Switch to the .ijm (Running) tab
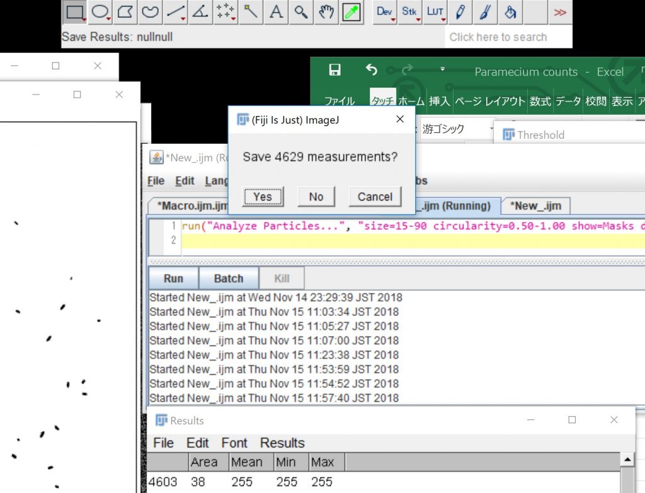The width and height of the screenshot is (645, 493). click(x=457, y=206)
